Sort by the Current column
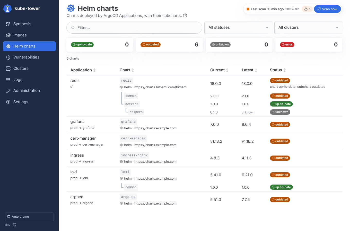The width and height of the screenshot is (350, 231). [220, 70]
